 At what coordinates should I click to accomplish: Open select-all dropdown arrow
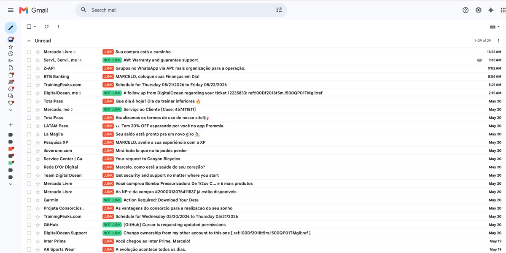pos(35,27)
